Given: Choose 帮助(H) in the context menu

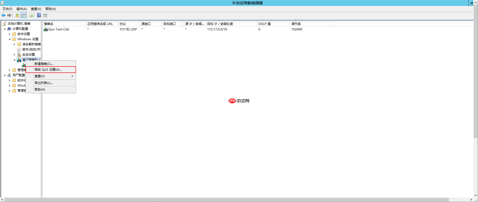Looking at the screenshot, I should [x=51, y=90].
